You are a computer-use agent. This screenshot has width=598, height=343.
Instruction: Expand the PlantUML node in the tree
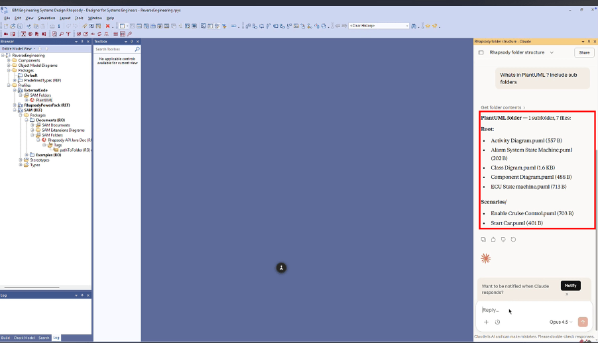tap(27, 100)
